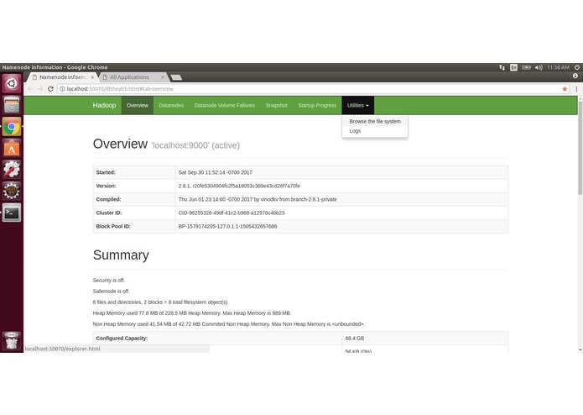Open the Trash icon in the launcher
The height and width of the screenshot is (415, 583).
[x=12, y=340]
